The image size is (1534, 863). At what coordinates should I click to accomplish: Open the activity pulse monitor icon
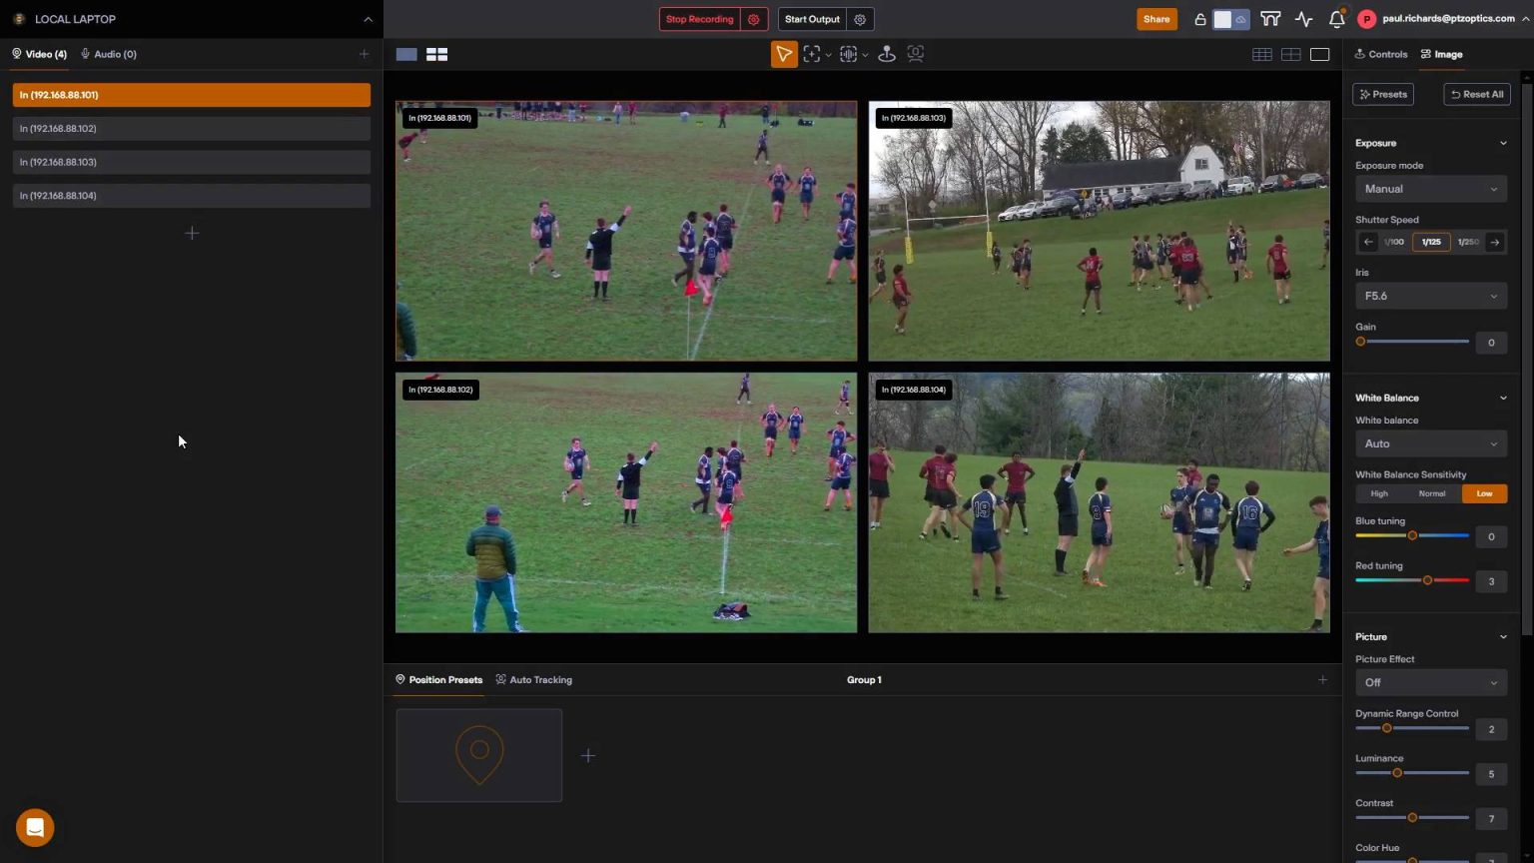pos(1303,19)
